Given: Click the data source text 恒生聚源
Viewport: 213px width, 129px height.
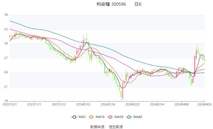Looking at the screenshot, I should (116, 127).
